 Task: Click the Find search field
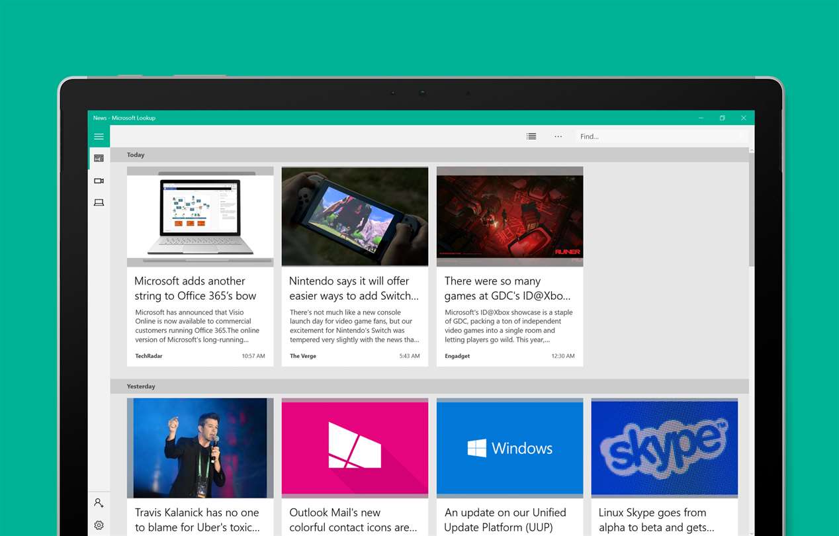[662, 136]
